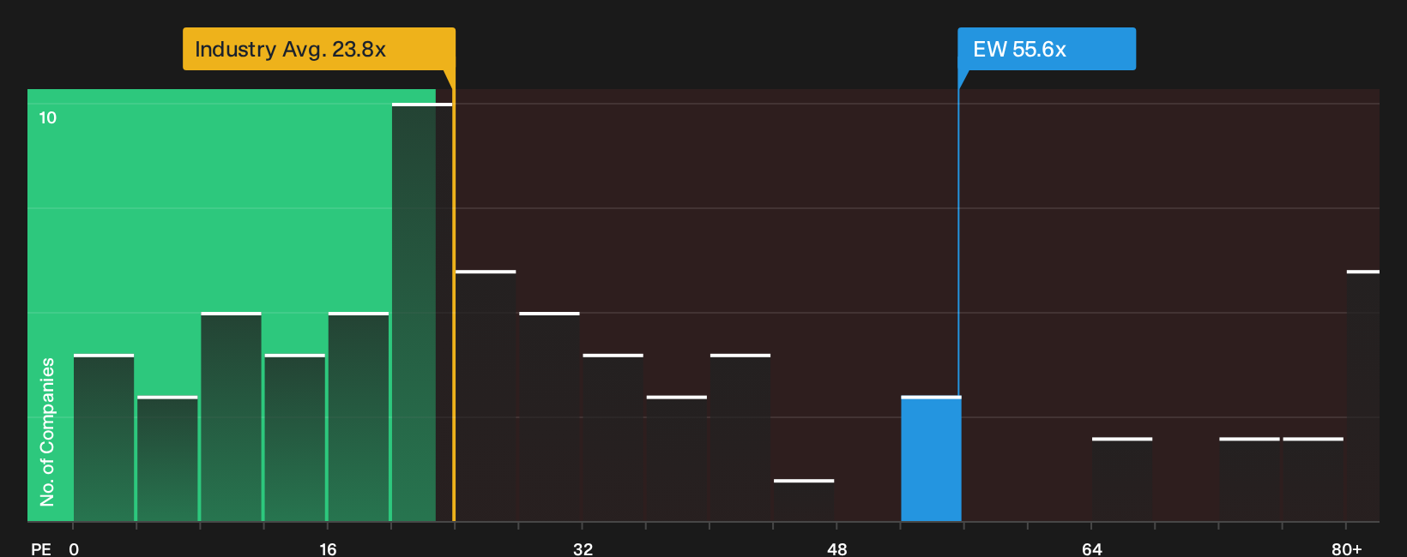Image resolution: width=1407 pixels, height=557 pixels.
Task: Select the bar immediately left of the 80+ bar
Action: click(x=1313, y=480)
